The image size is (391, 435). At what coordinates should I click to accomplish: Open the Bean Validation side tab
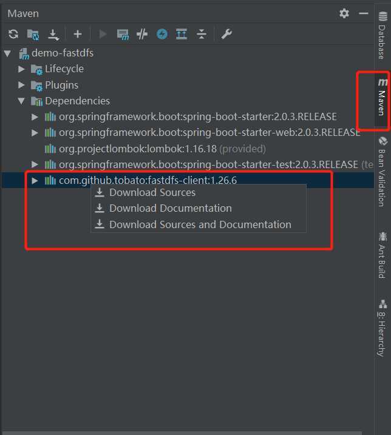click(x=382, y=172)
